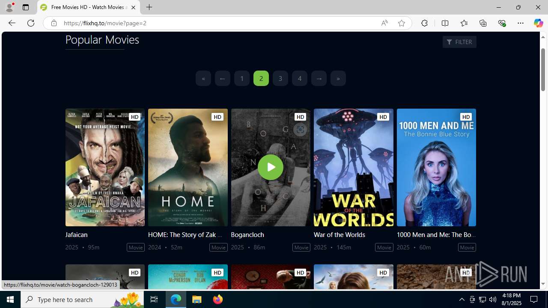548x308 pixels.
Task: Open the 1000 Men and Me poster
Action: [x=436, y=167]
